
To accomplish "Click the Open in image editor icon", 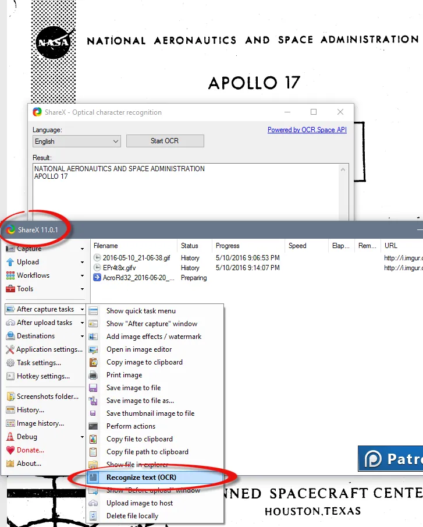I will (x=93, y=349).
